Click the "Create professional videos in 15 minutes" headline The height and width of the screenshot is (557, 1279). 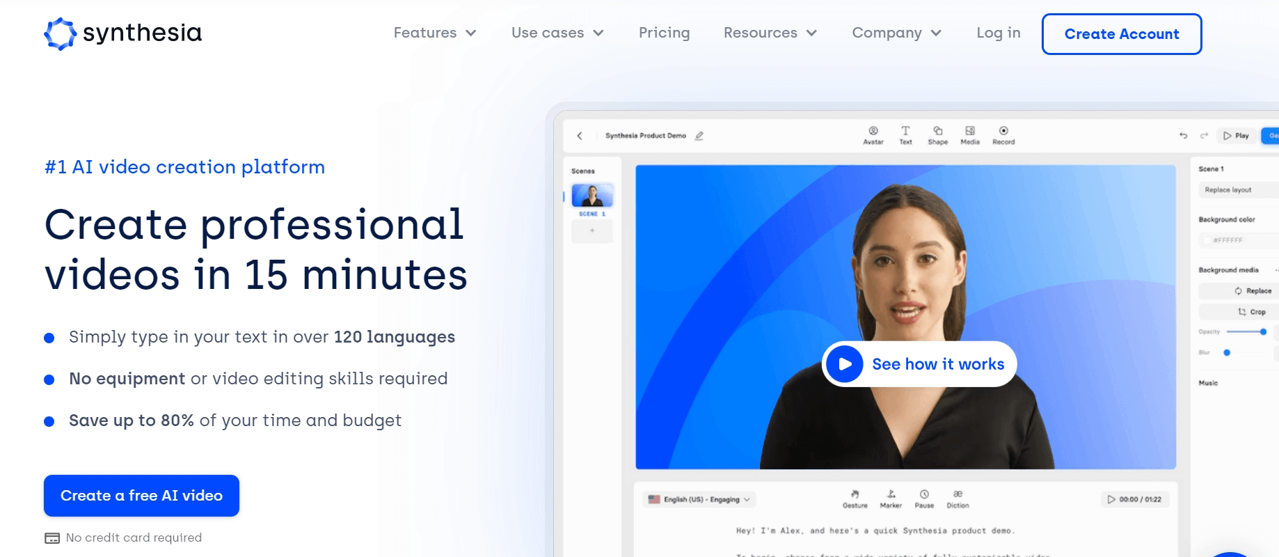click(x=255, y=249)
